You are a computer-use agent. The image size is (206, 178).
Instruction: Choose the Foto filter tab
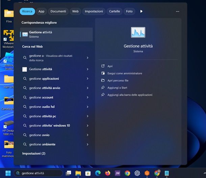[129, 11]
